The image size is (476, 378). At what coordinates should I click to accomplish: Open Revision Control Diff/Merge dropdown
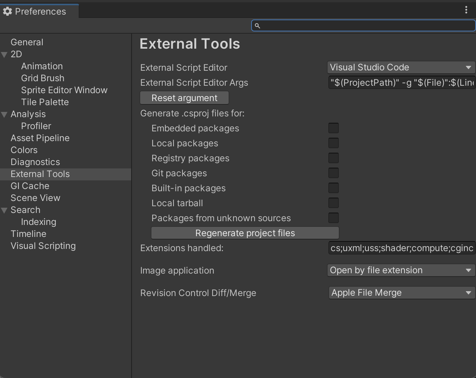point(401,293)
